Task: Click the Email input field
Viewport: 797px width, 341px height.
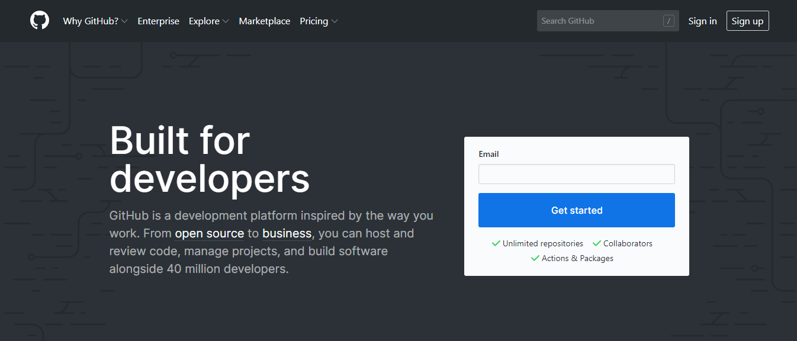Action: point(576,174)
